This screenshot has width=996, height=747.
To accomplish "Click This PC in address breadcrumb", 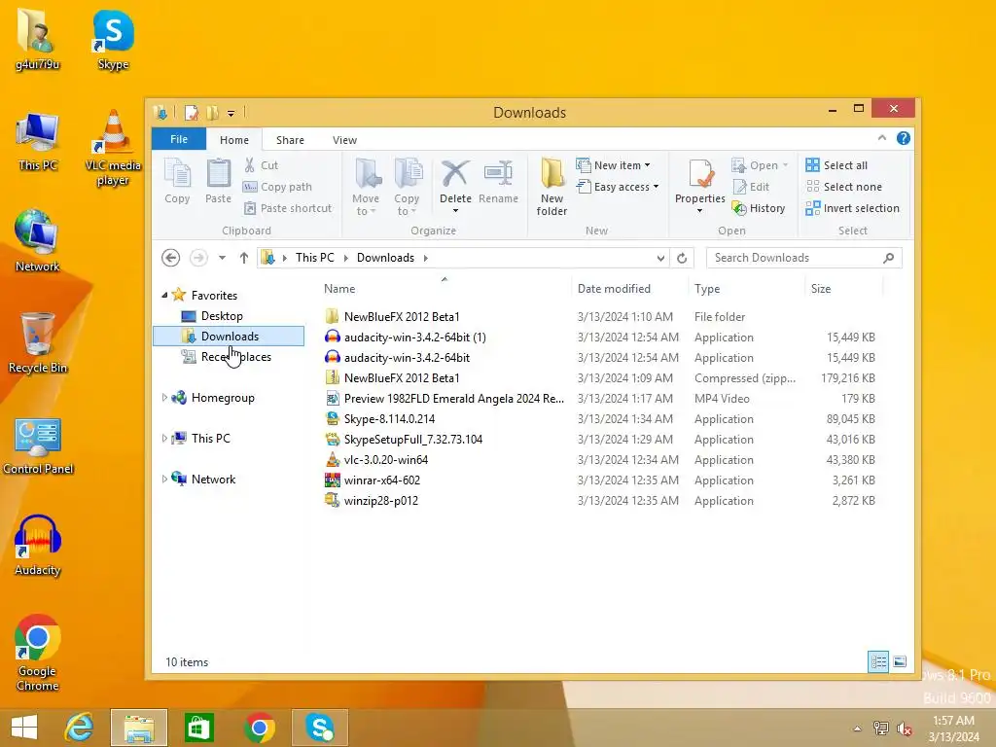I will pyautogui.click(x=314, y=257).
